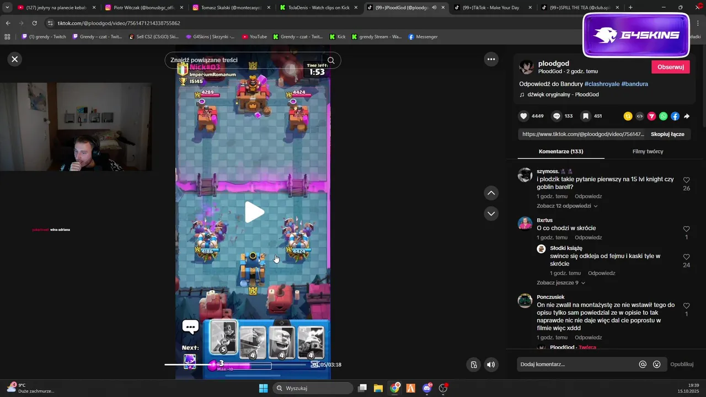Click the Skopiuj łącze button
Viewport: 706px width, 397px height.
click(667, 134)
